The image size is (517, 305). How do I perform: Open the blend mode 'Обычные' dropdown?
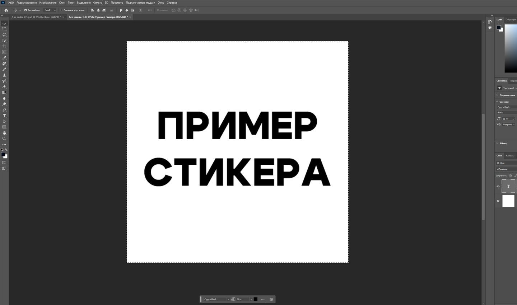point(506,169)
